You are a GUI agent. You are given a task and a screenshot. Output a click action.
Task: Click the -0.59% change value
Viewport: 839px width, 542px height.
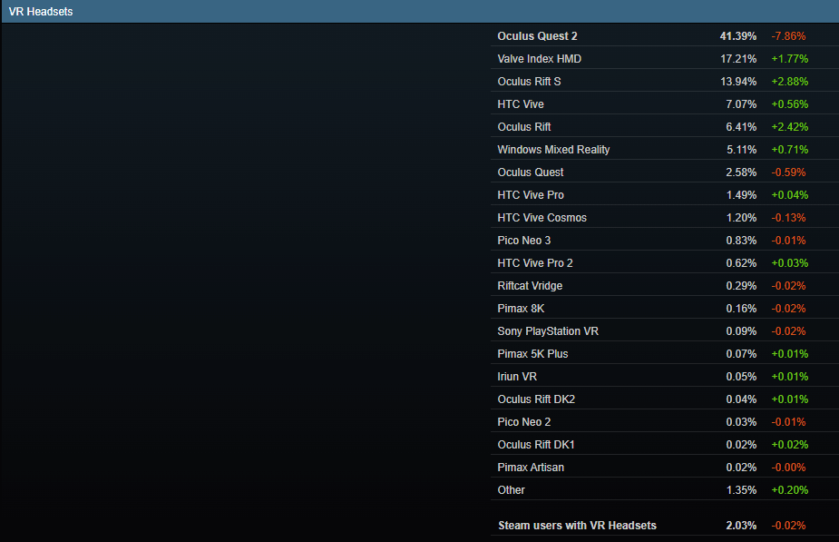pos(789,172)
